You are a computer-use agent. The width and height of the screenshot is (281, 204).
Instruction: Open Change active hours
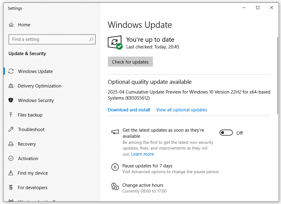(x=143, y=185)
